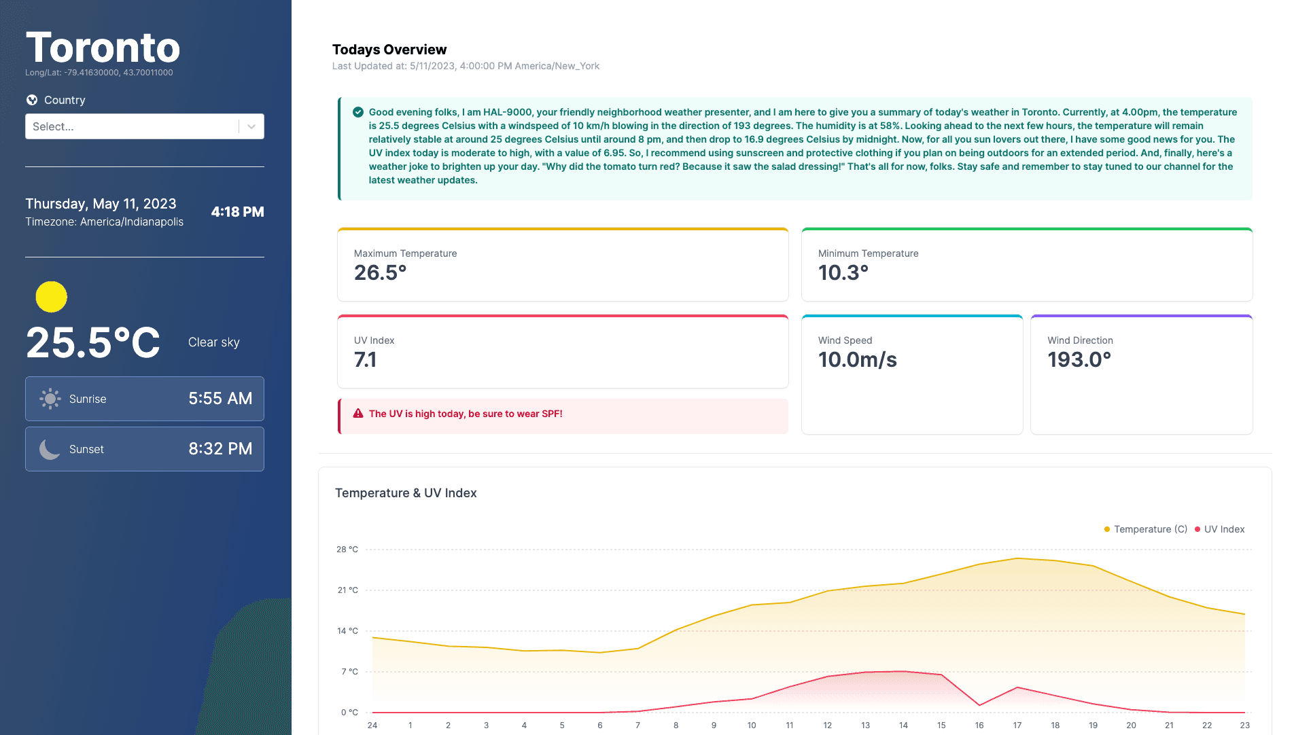Click the globe icon beside Country
This screenshot has height=735, width=1294.
click(x=32, y=100)
